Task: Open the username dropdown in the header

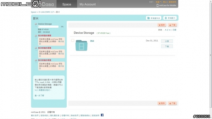Action: [x=158, y=2]
